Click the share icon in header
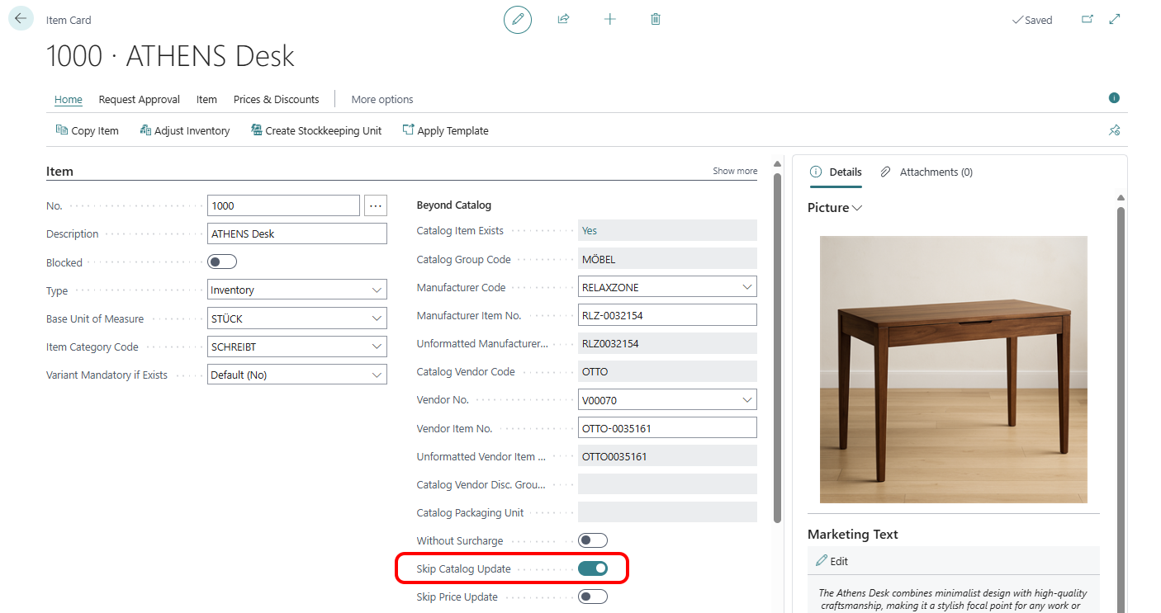1161x613 pixels. point(563,19)
